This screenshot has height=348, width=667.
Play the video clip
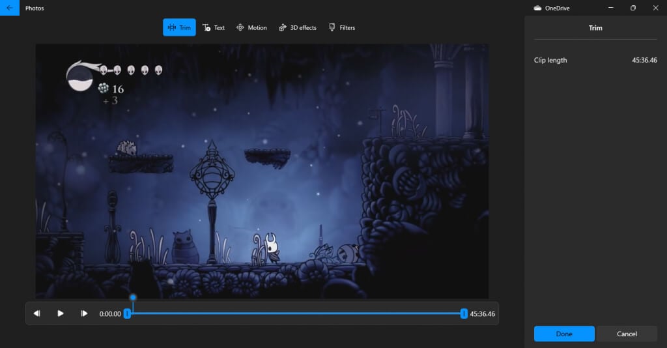(61, 313)
